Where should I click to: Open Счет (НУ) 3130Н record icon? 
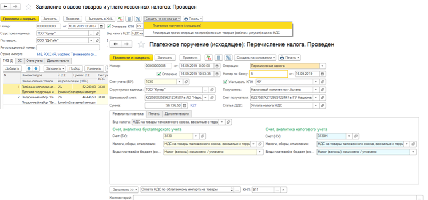point(356,136)
